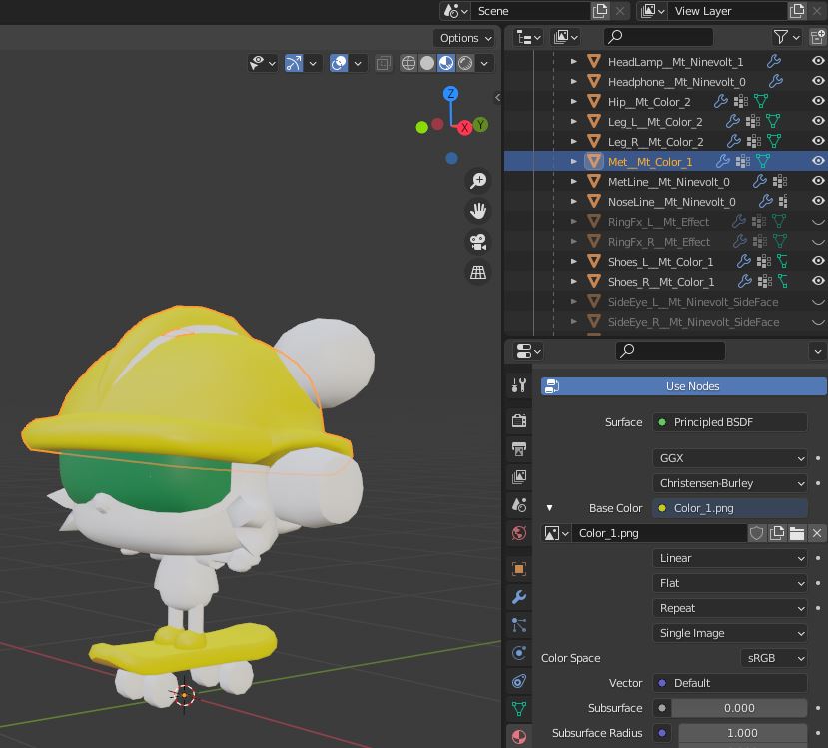Toggle fake user shield for Color_1.png

click(757, 533)
